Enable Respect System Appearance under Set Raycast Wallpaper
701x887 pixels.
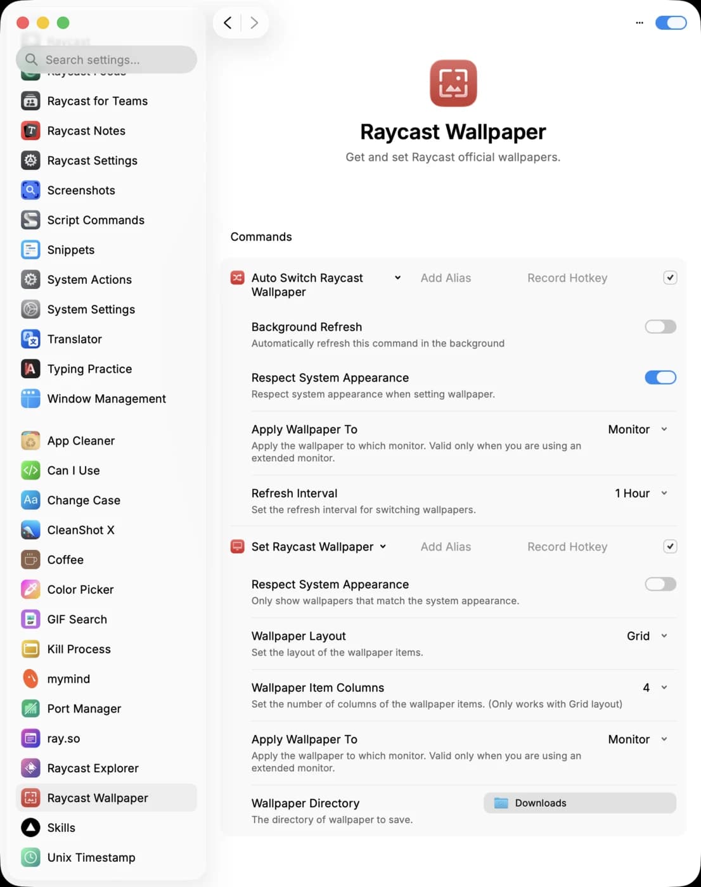[660, 584]
